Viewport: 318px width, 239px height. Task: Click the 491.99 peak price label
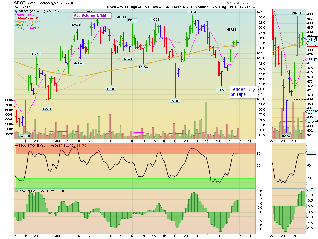(x=132, y=20)
